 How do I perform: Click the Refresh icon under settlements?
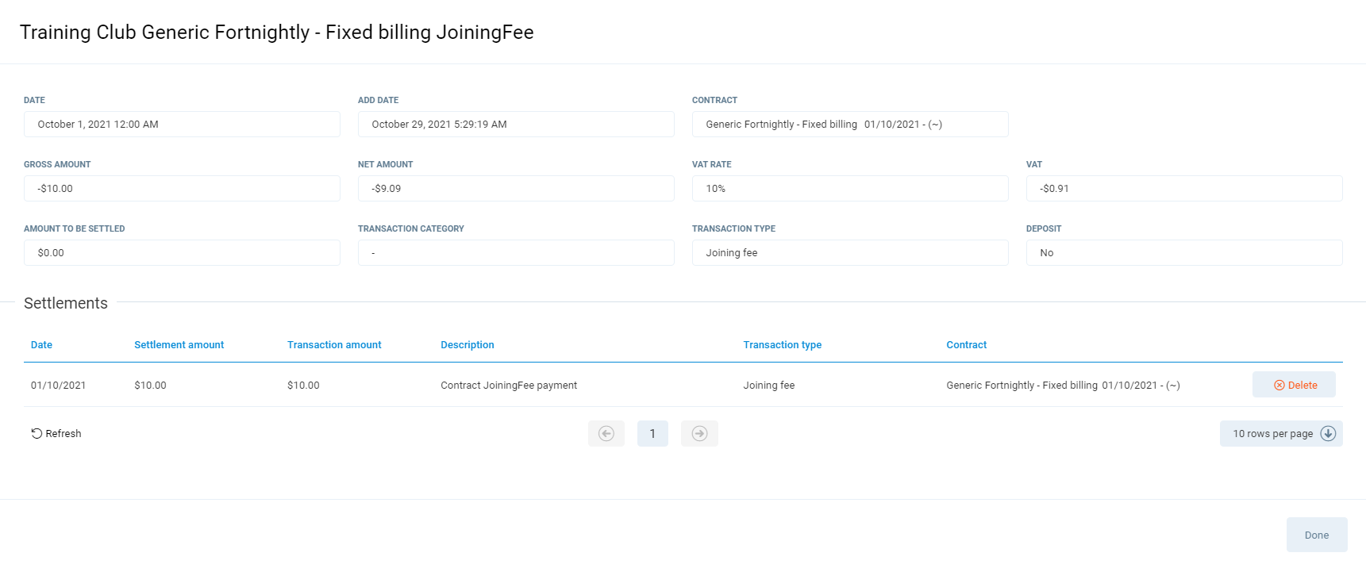(37, 433)
